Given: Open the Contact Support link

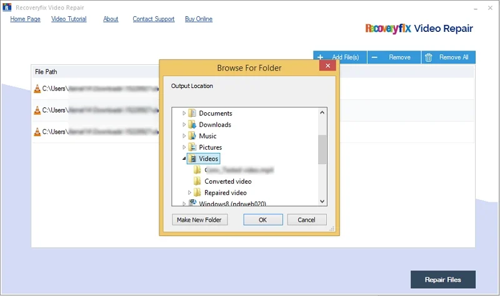Looking at the screenshot, I should click(154, 19).
